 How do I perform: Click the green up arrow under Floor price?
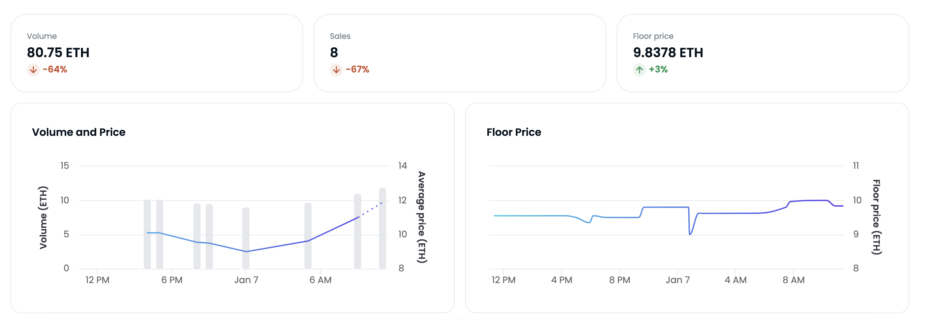click(x=639, y=69)
